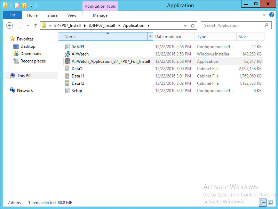Click the Back navigation arrow
This screenshot has width=278, height=209.
(10, 25)
